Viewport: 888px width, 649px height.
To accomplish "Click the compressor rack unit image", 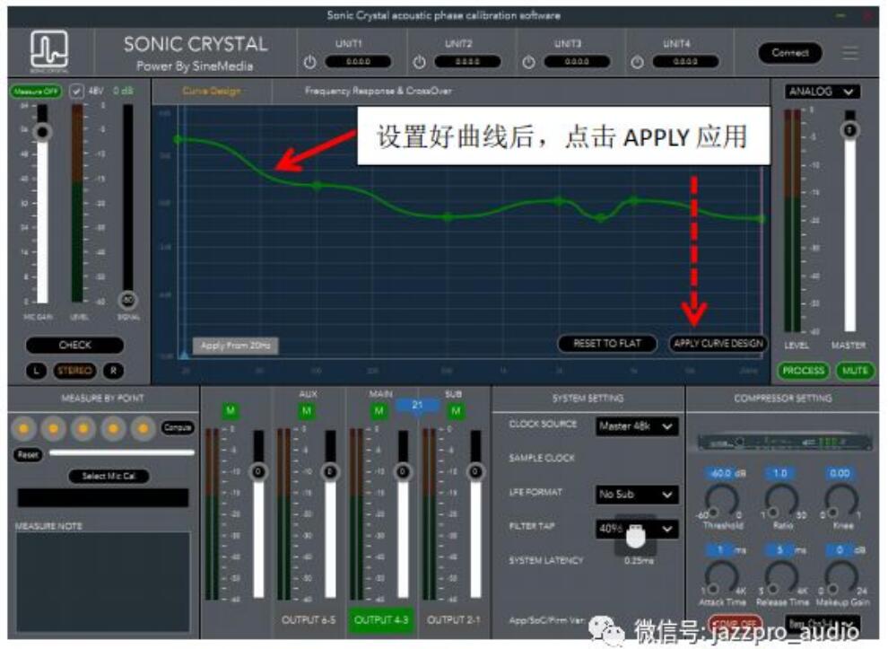I will (784, 442).
